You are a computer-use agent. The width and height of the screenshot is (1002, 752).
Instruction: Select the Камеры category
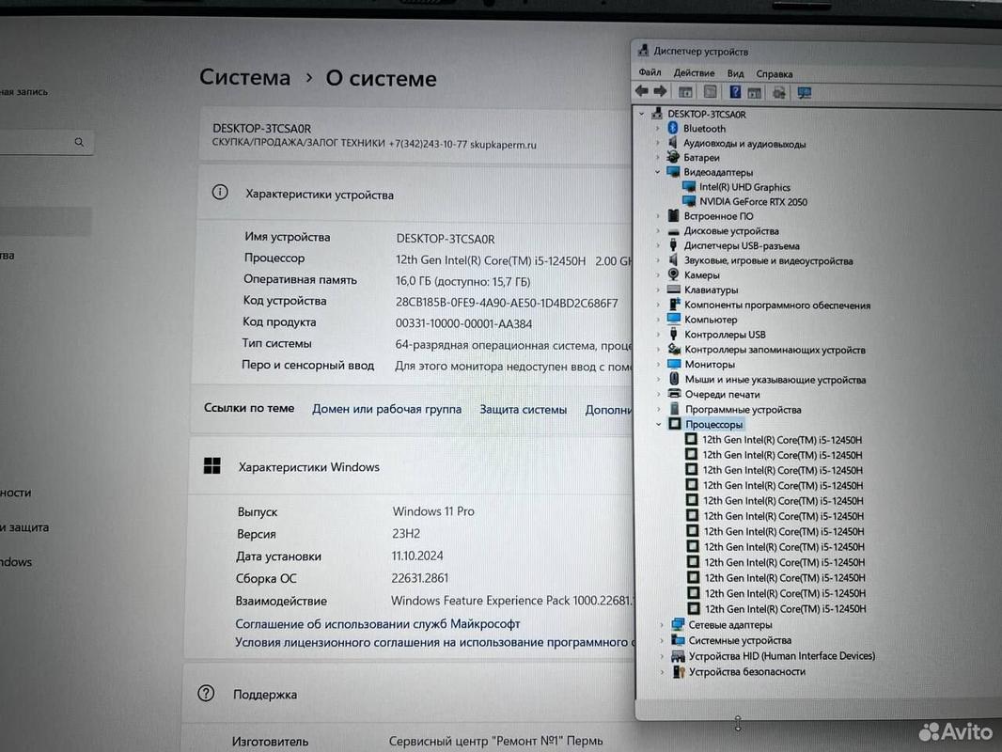[x=701, y=275]
